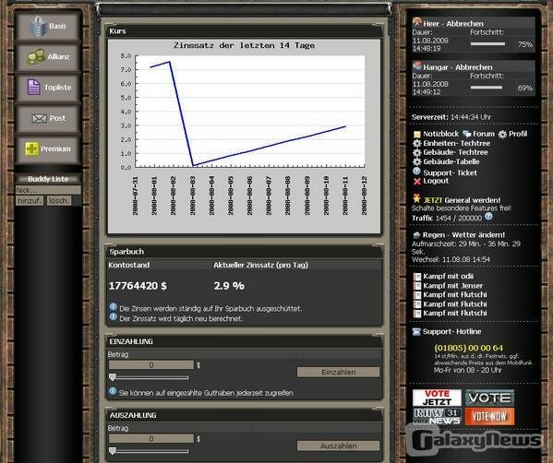Click report icon beside Kampf mit odii
This screenshot has height=463, width=553.
(417, 277)
